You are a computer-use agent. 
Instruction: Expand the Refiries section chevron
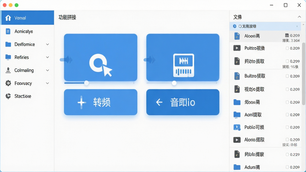click(x=48, y=57)
